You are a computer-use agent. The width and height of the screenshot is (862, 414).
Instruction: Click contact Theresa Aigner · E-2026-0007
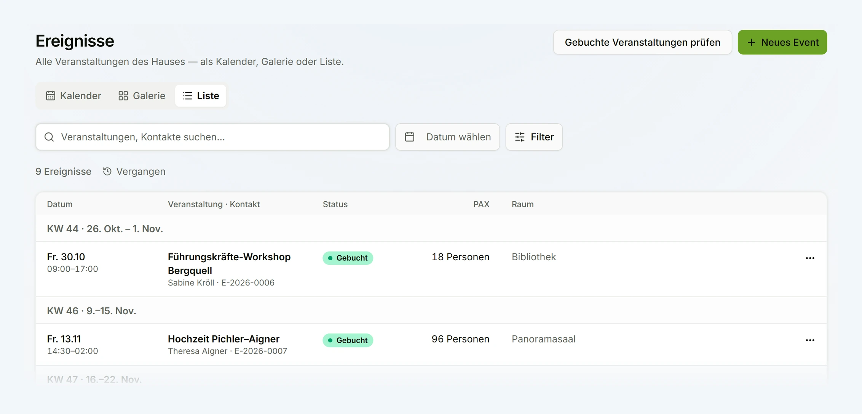coord(227,351)
